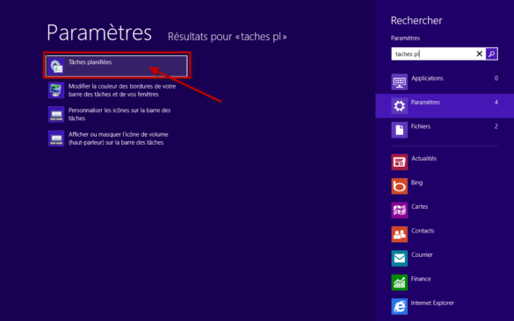Click the Paramètres gear icon
The width and height of the screenshot is (514, 321).
click(x=399, y=106)
